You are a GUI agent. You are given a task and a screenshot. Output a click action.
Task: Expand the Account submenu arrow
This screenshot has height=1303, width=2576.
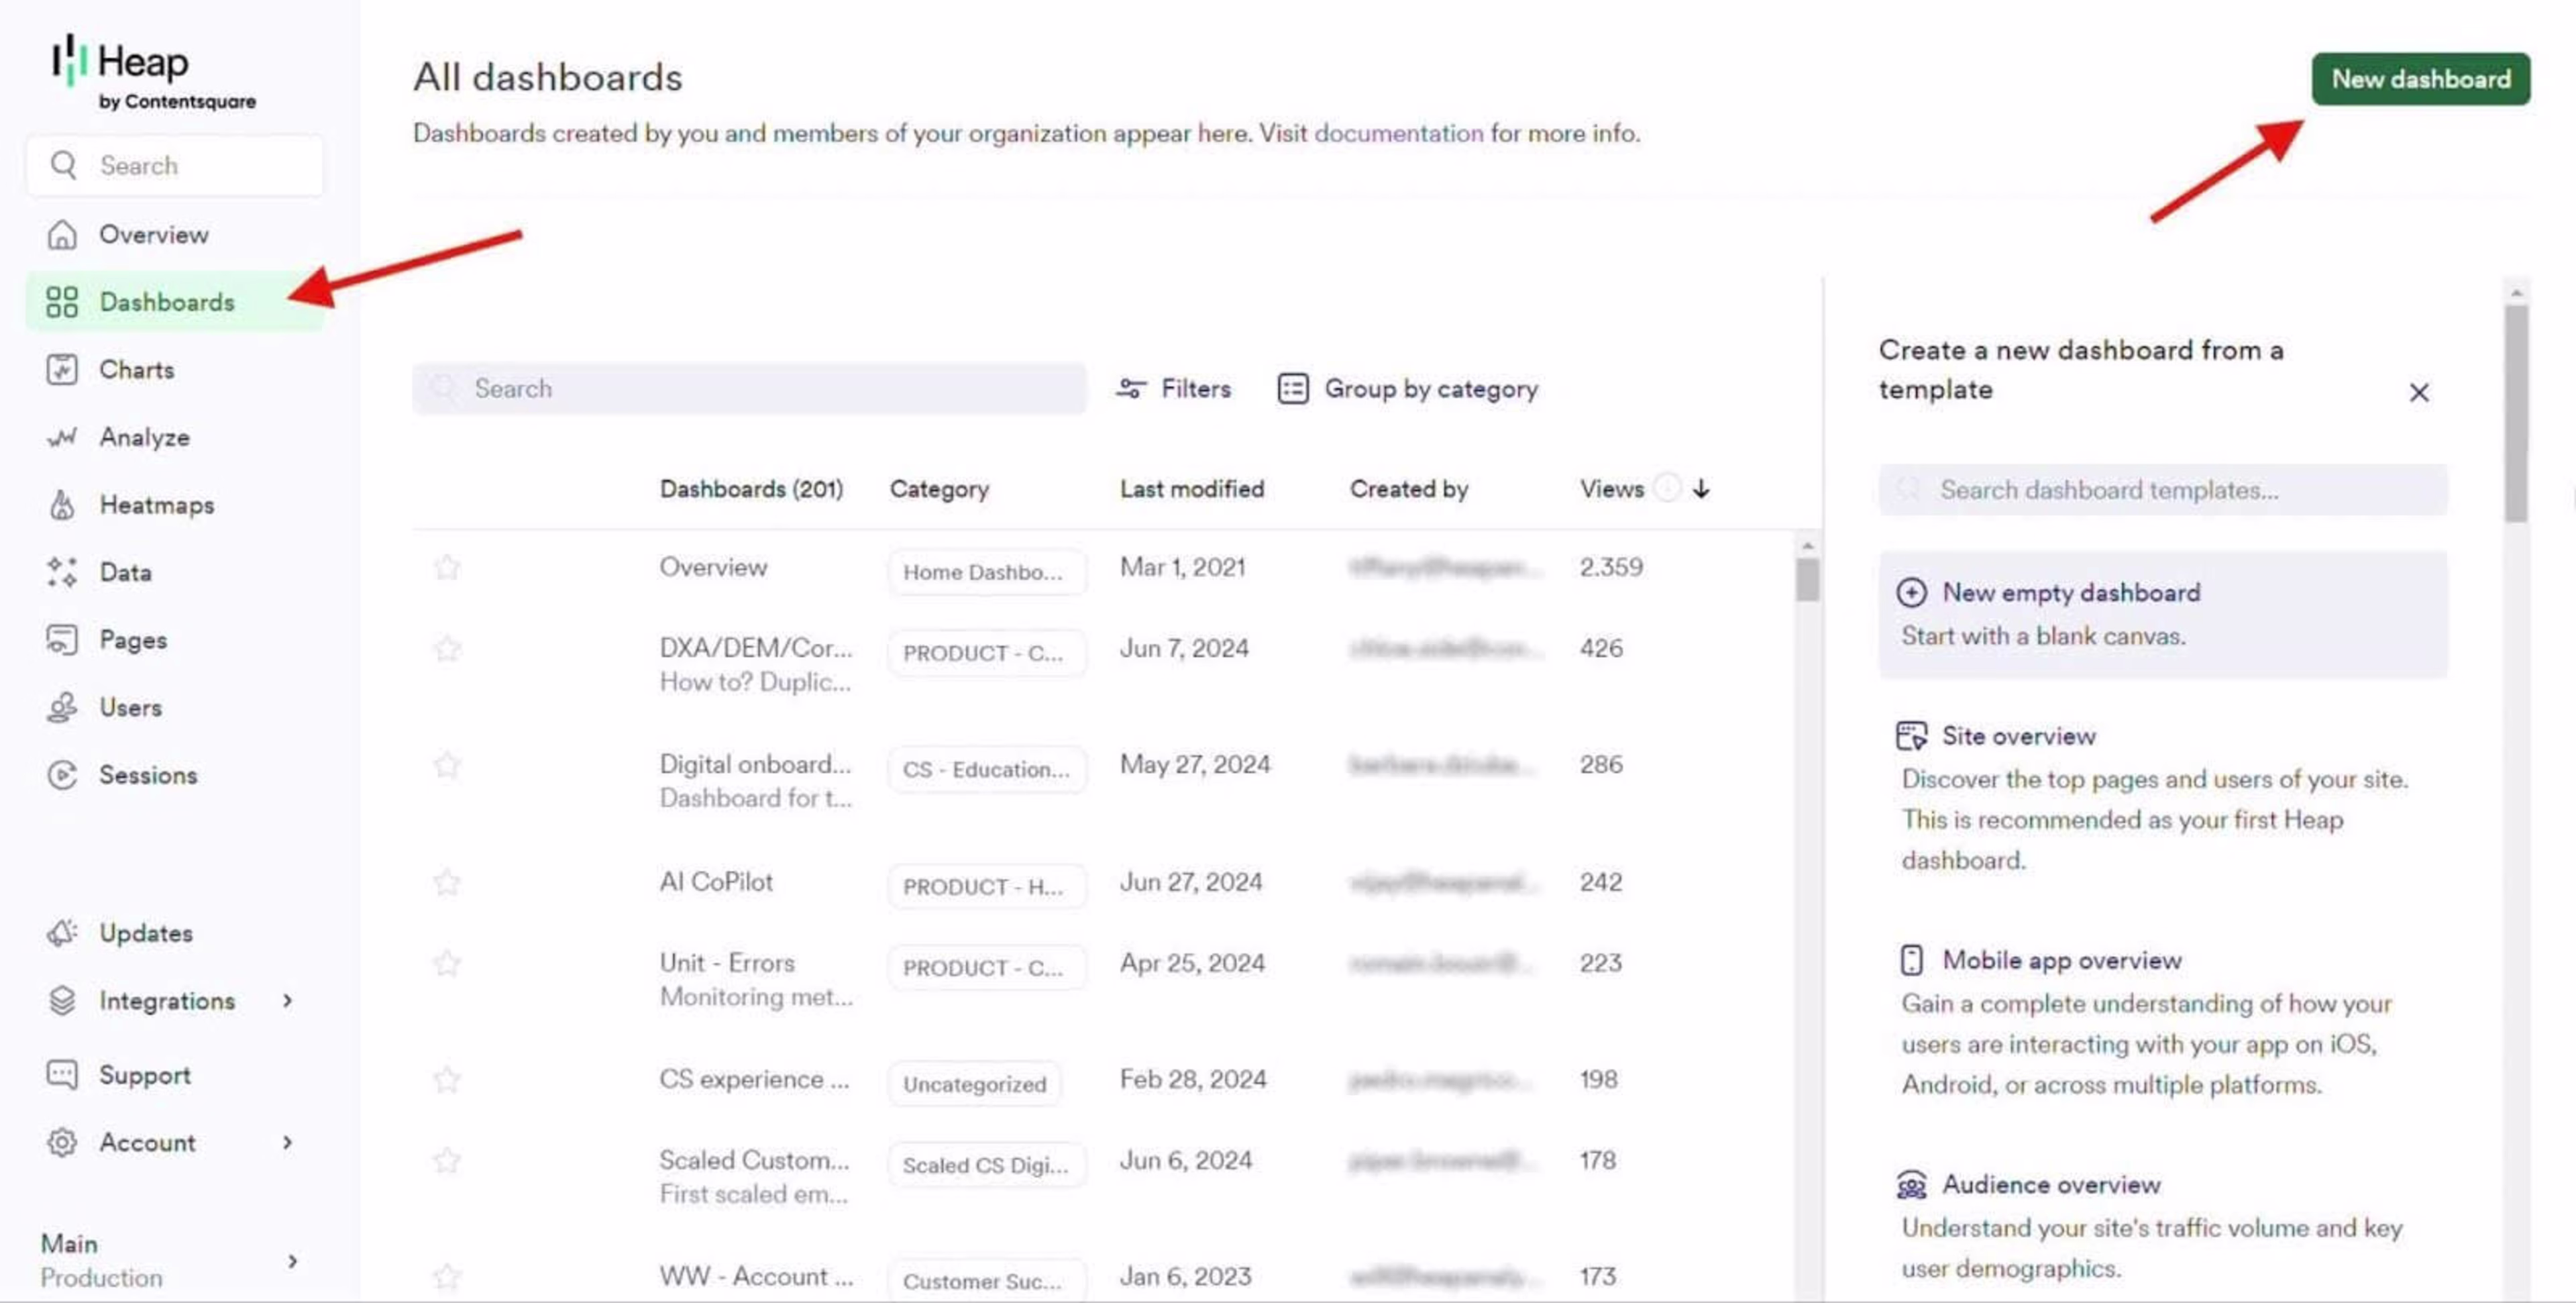point(288,1142)
